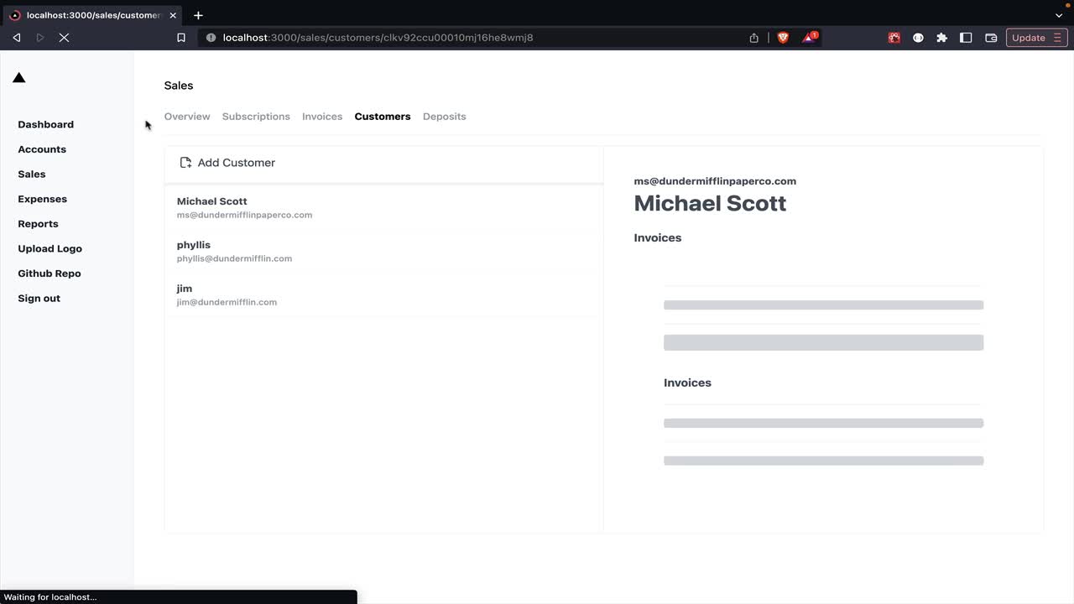Click the Add Customer file-plus icon
This screenshot has height=604, width=1074.
[x=185, y=163]
